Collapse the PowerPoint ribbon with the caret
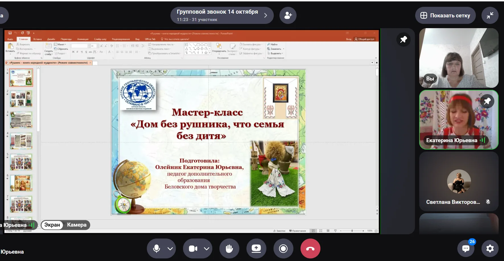The image size is (504, 261). click(376, 58)
